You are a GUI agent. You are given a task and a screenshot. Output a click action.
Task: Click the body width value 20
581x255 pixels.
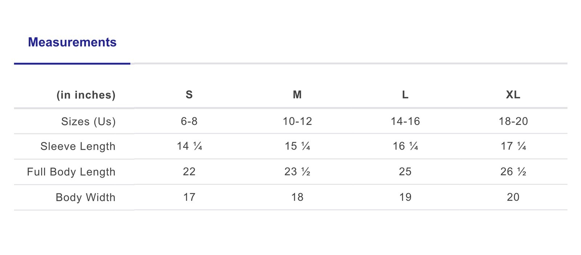pyautogui.click(x=513, y=197)
